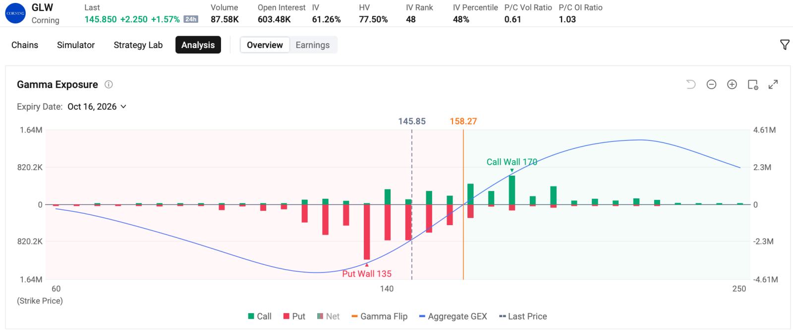The image size is (793, 330).
Task: Switch to the Chains tab
Action: point(25,45)
